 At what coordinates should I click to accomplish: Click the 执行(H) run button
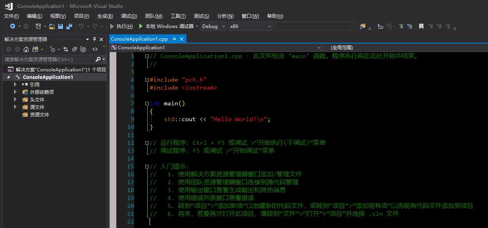click(121, 26)
